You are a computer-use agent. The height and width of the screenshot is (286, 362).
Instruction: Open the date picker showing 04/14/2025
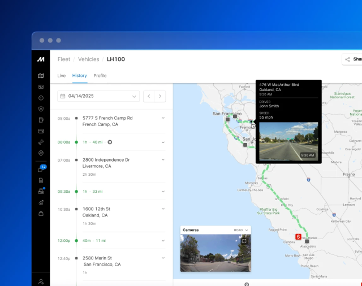click(98, 96)
